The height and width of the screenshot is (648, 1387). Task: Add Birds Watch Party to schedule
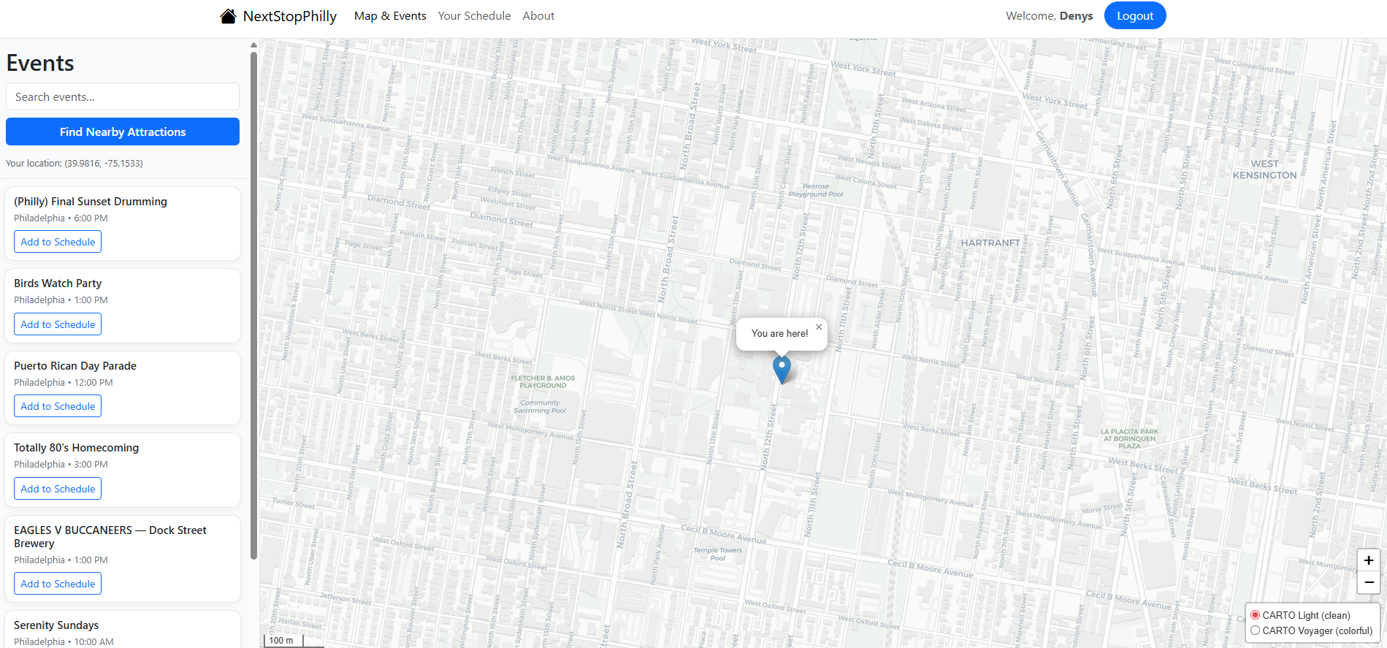tap(58, 324)
